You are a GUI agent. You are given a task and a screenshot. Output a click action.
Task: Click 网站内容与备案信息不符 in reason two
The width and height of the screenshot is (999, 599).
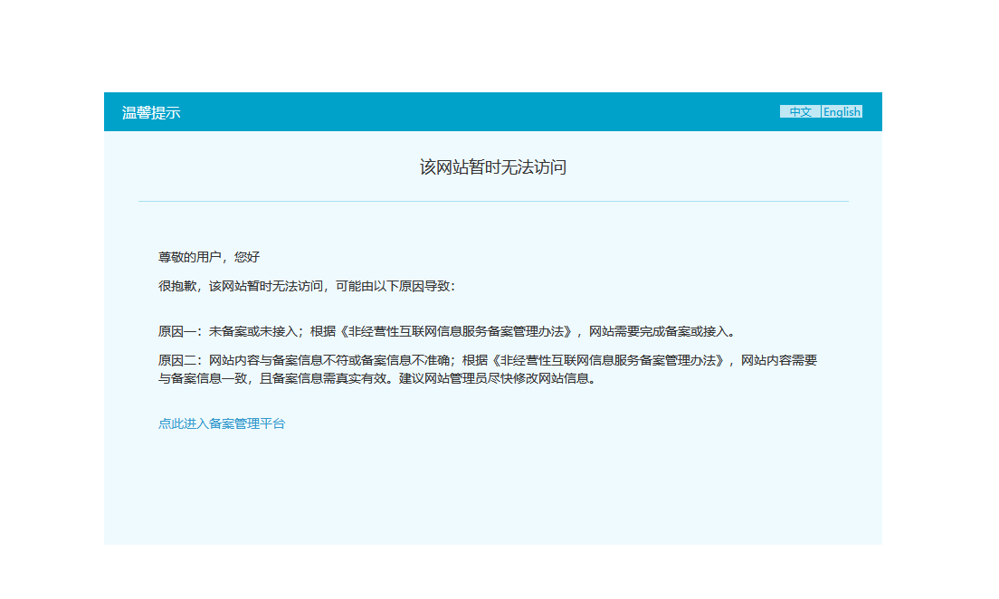pyautogui.click(x=279, y=361)
